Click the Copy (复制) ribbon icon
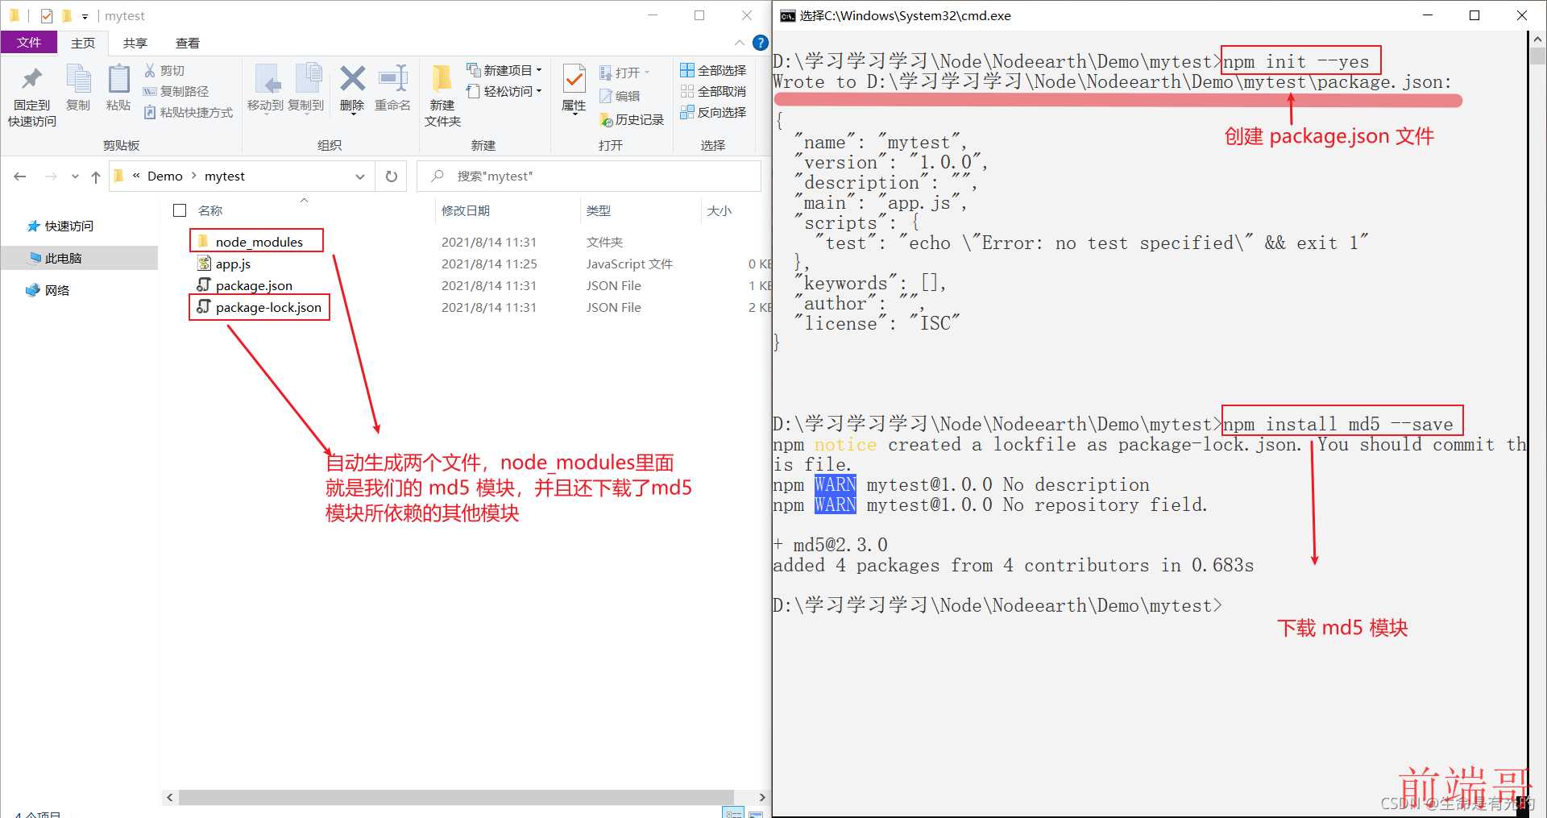Viewport: 1547px width, 818px height. tap(78, 79)
